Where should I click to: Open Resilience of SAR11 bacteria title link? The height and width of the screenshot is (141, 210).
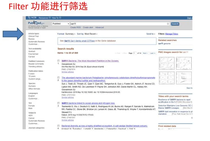pyautogui.click(x=174, y=101)
